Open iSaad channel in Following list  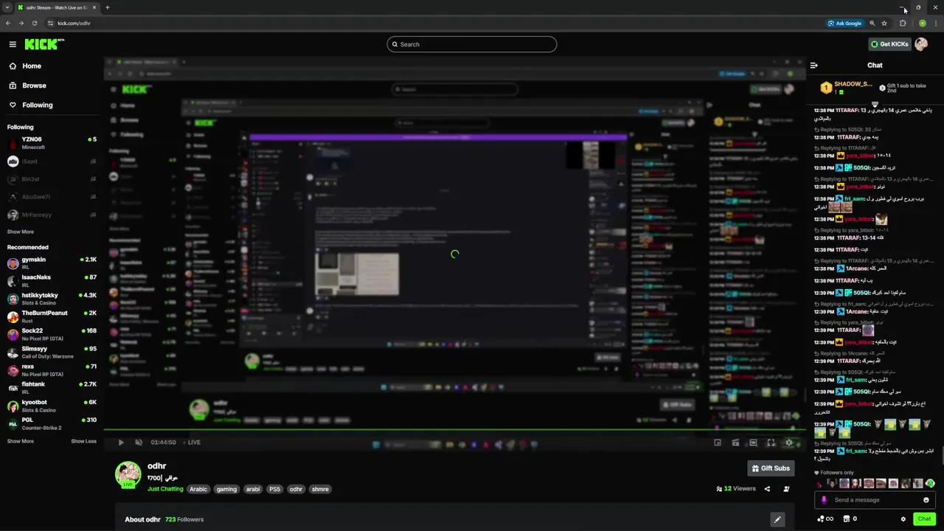click(52, 161)
